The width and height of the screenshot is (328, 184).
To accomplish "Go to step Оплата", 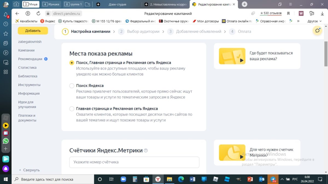I will [240, 31].
